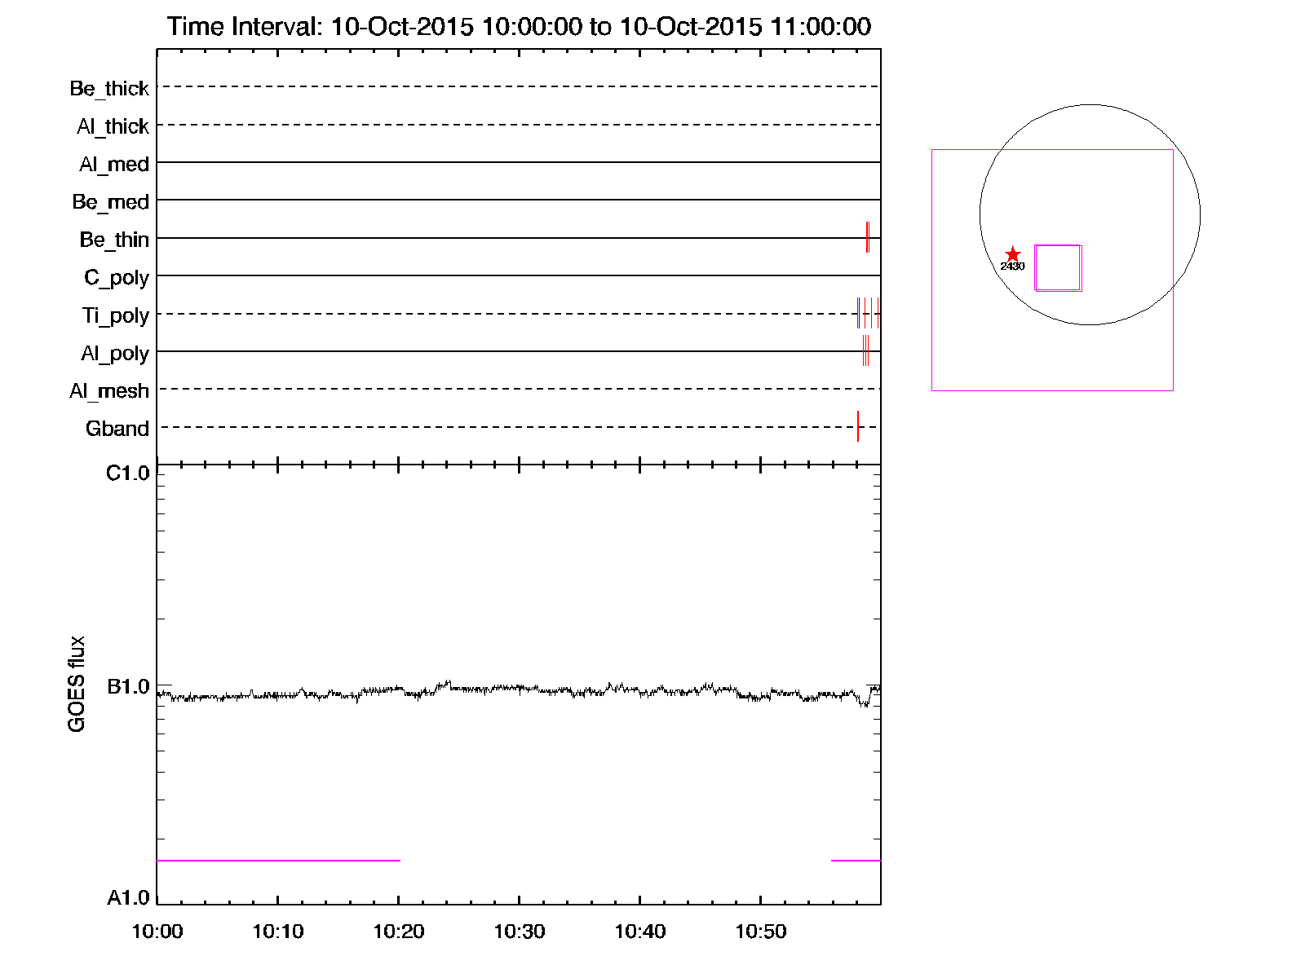Screen dimensions: 1305x978
Task: Click the 10:20 time axis label
Action: (x=399, y=932)
